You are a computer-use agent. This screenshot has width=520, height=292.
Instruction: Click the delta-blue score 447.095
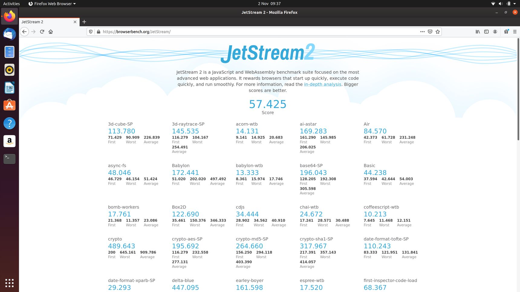185,288
